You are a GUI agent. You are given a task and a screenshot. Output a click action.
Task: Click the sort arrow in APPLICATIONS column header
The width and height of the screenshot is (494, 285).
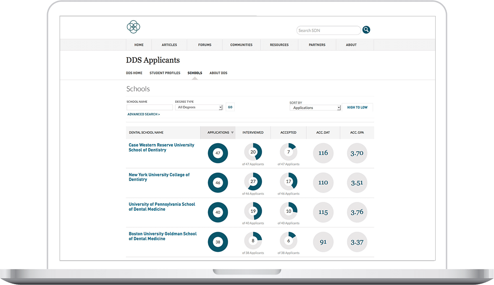point(232,132)
